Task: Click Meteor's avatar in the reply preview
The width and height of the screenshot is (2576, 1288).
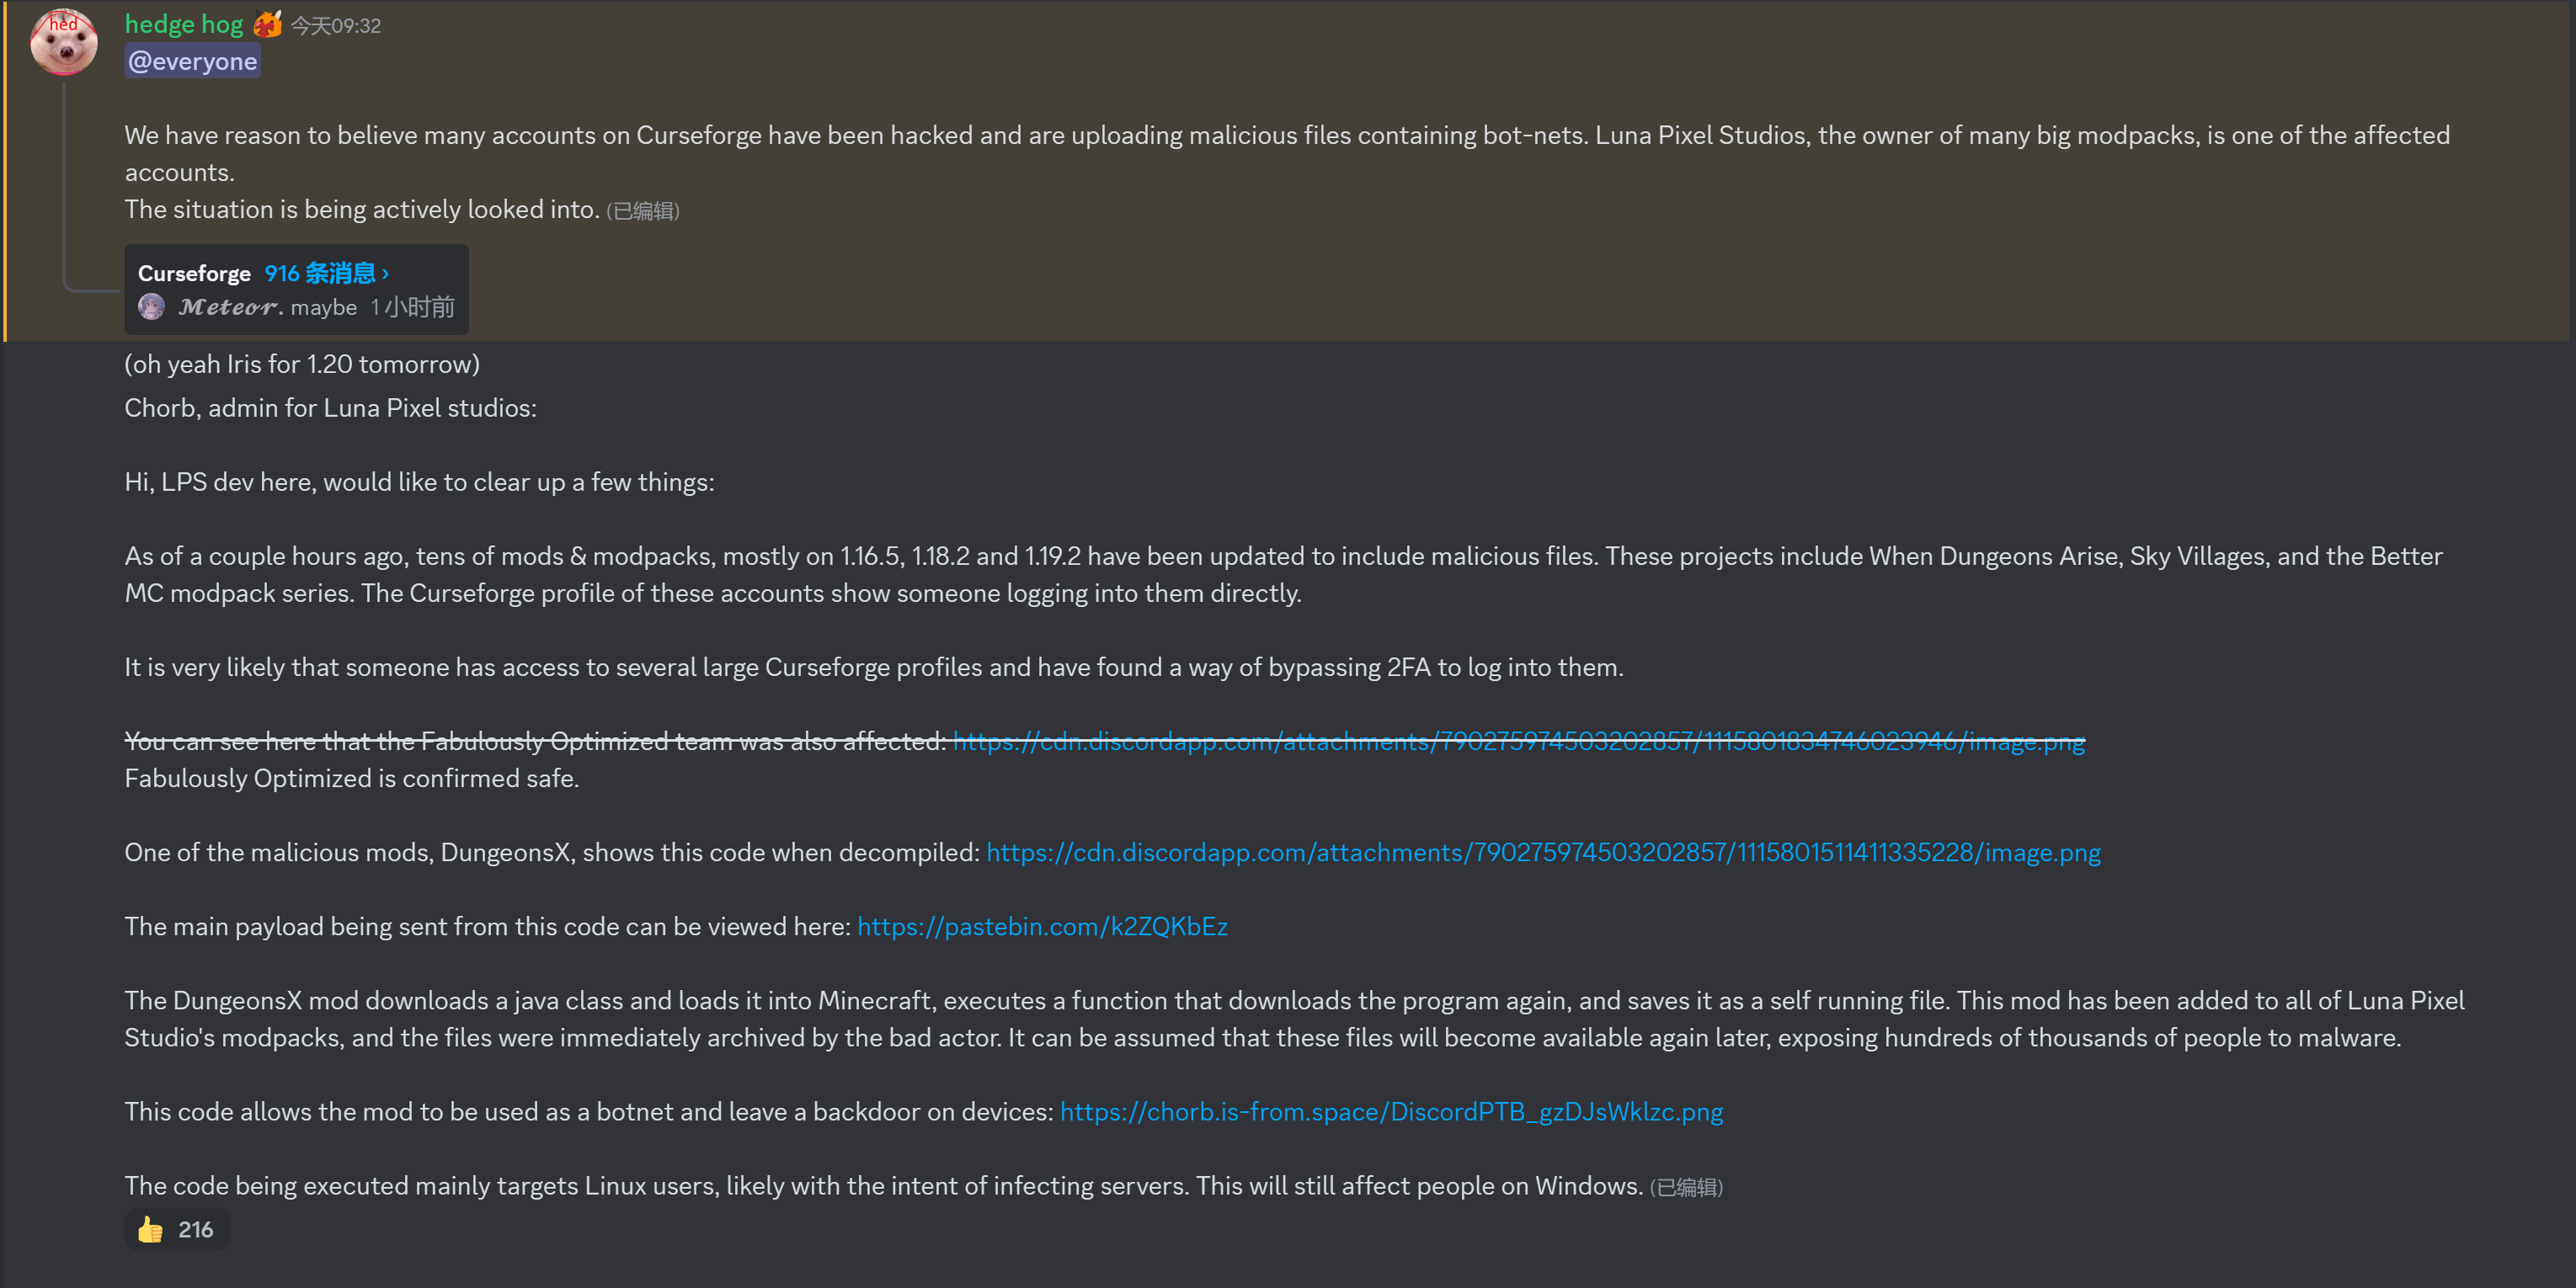Action: coord(152,307)
